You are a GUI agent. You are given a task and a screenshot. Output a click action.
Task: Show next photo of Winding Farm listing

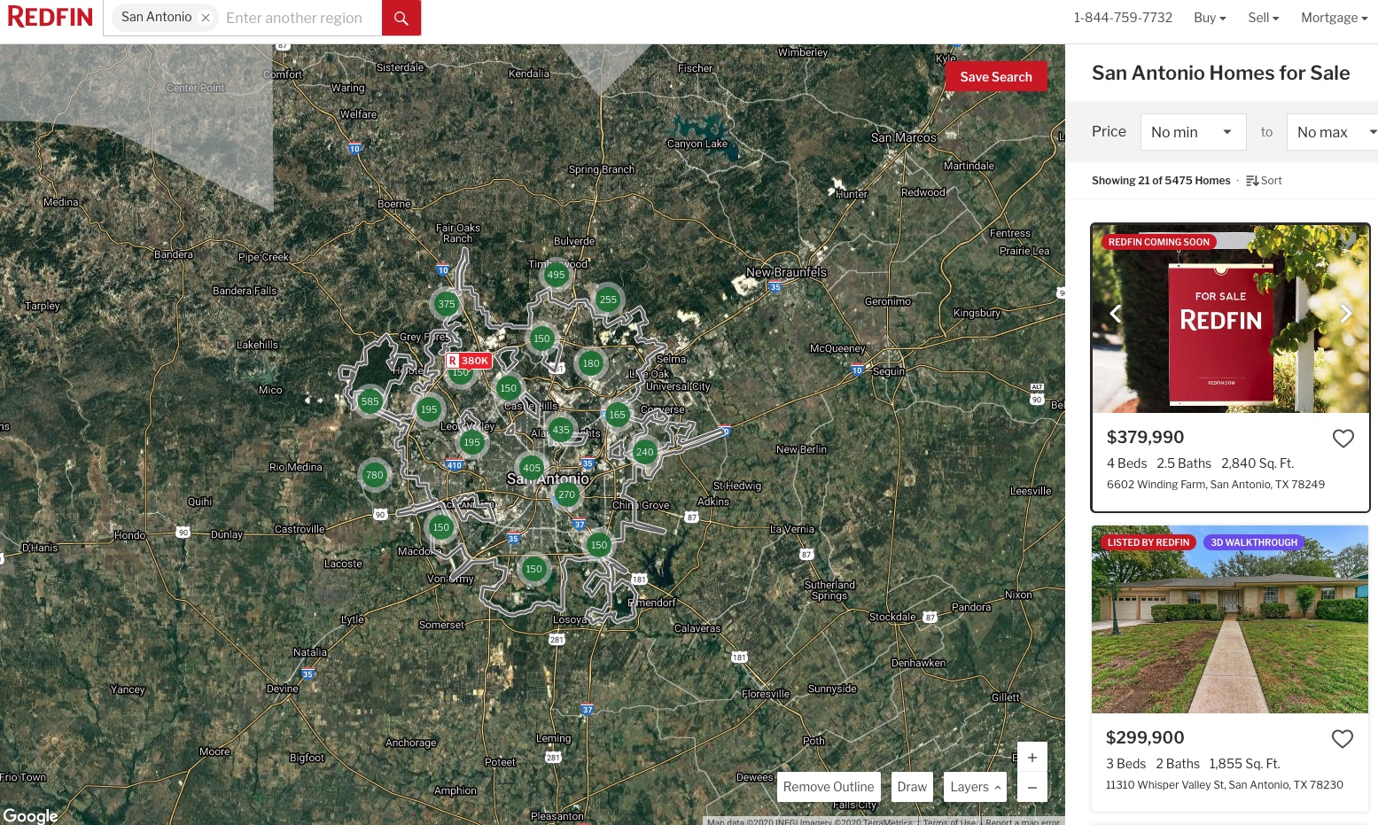[1345, 314]
